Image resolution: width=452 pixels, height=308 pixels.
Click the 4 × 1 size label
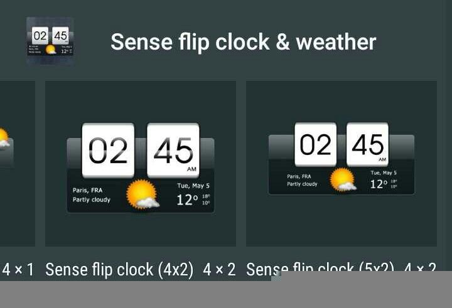click(18, 270)
